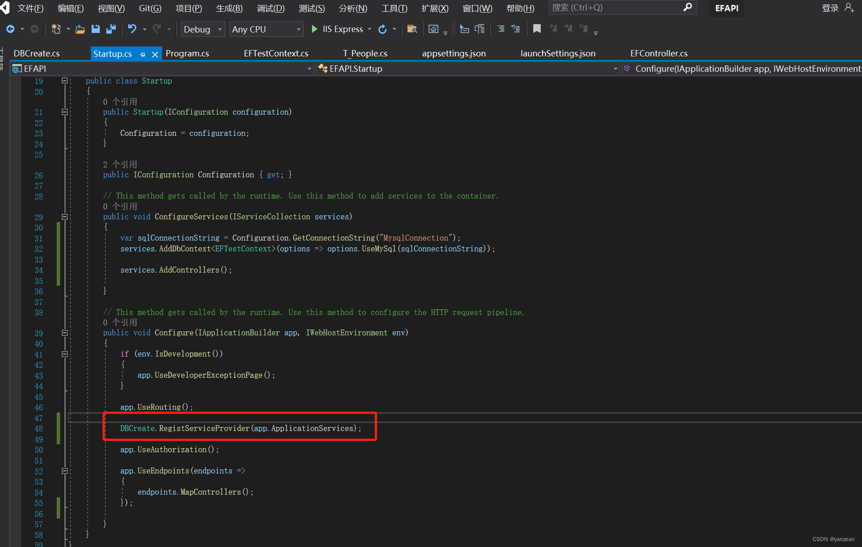Open the 帮助(H) menu
This screenshot has width=862, height=547.
point(520,8)
